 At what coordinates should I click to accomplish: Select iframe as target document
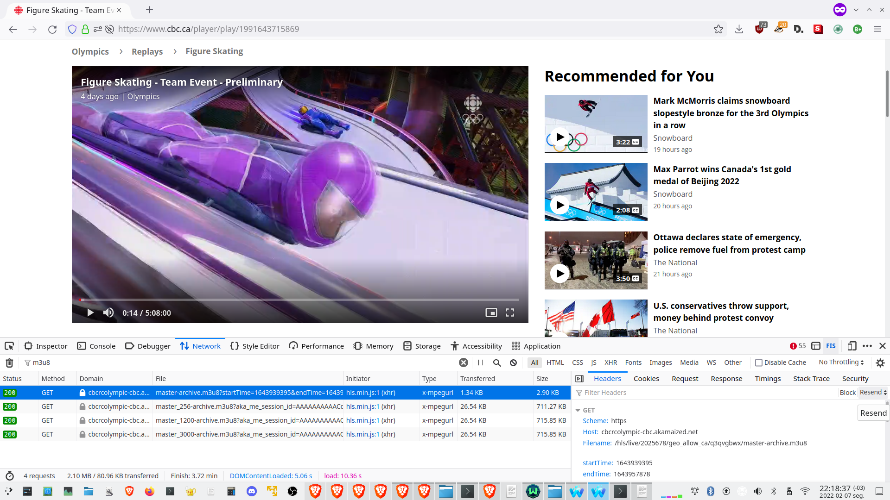tap(816, 346)
